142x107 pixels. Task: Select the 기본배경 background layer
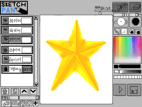pos(17,69)
